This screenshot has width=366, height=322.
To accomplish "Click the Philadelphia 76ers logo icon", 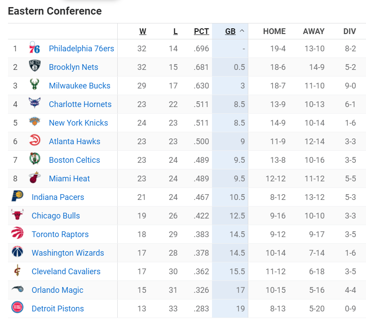I will [35, 47].
